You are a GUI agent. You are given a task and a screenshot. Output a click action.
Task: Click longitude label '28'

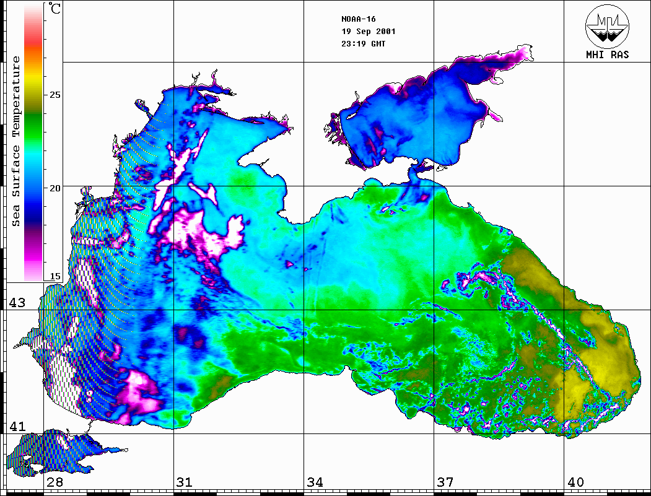55,482
